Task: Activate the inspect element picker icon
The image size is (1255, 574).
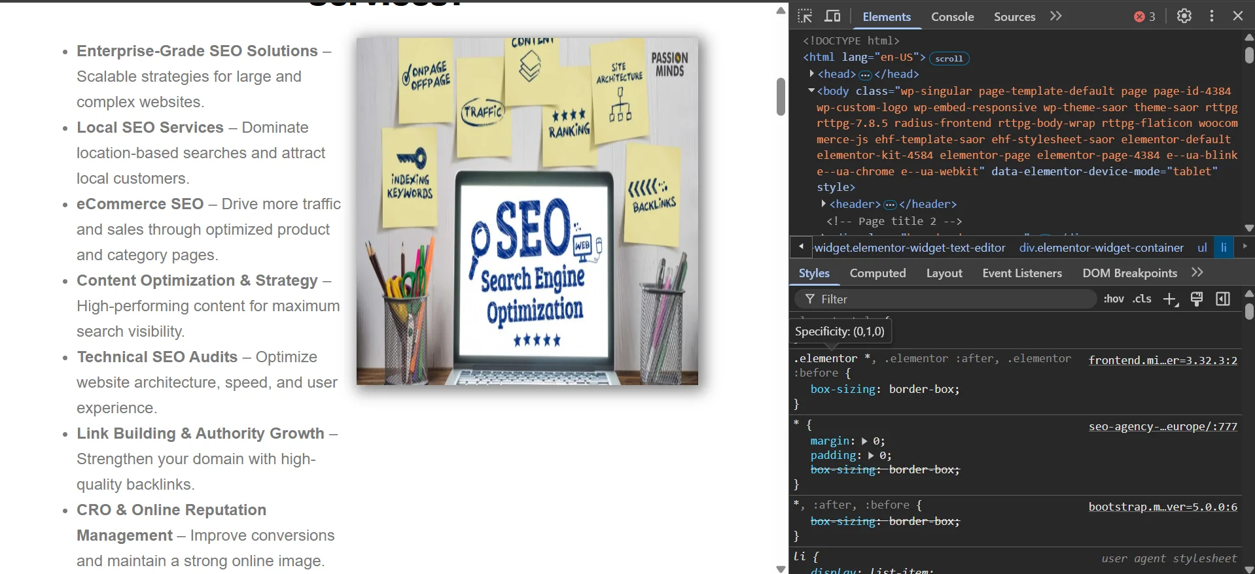Action: 805,16
